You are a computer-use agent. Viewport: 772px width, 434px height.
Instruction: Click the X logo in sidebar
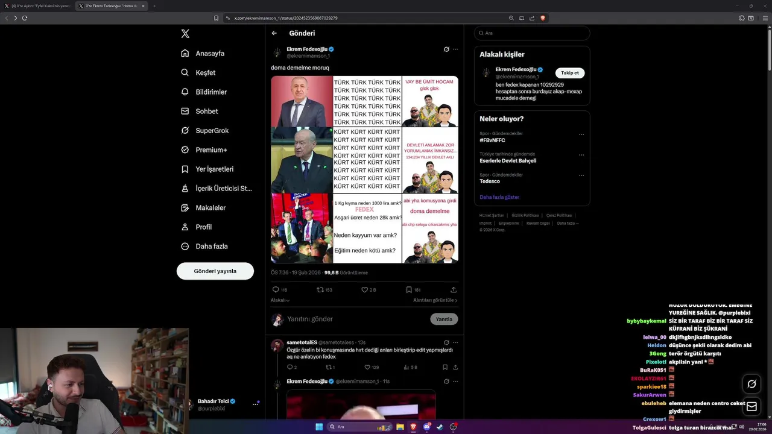[x=185, y=34]
